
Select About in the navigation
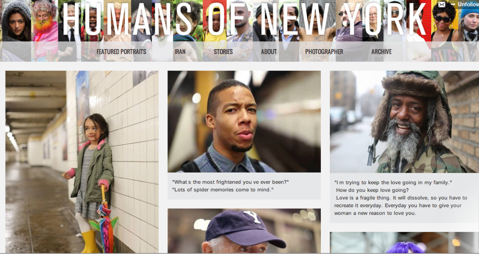click(x=269, y=51)
